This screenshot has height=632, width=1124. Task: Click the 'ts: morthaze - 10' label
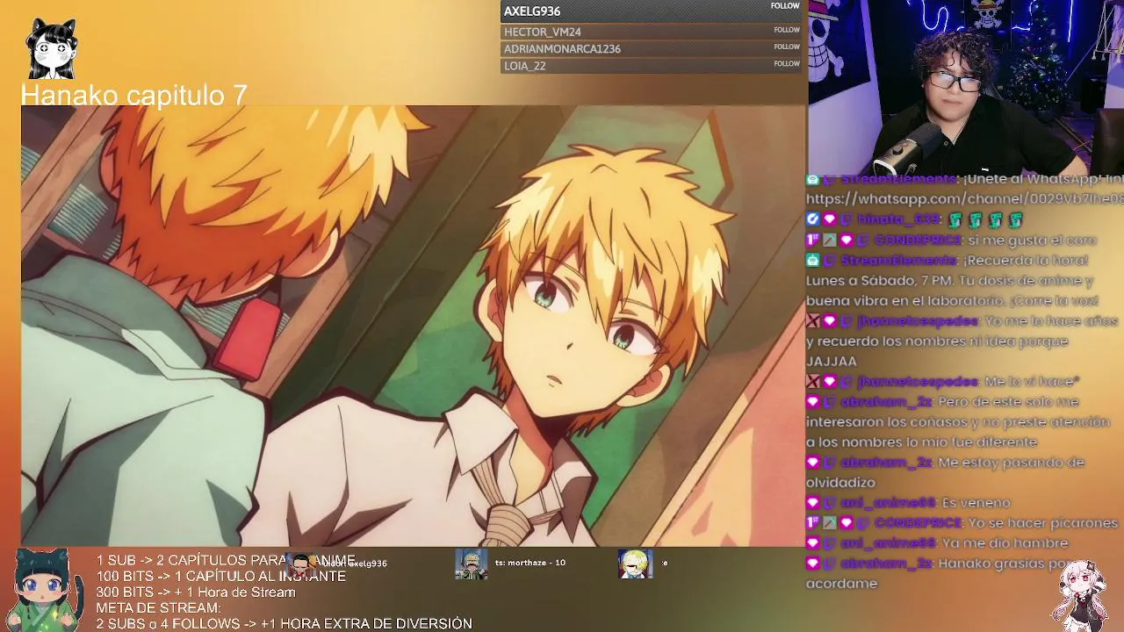point(530,563)
